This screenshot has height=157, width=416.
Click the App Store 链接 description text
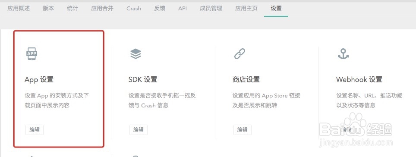(x=266, y=100)
